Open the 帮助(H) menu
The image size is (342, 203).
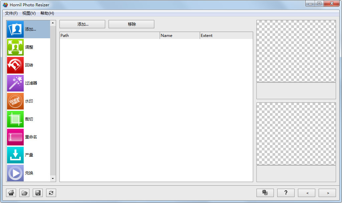47,13
